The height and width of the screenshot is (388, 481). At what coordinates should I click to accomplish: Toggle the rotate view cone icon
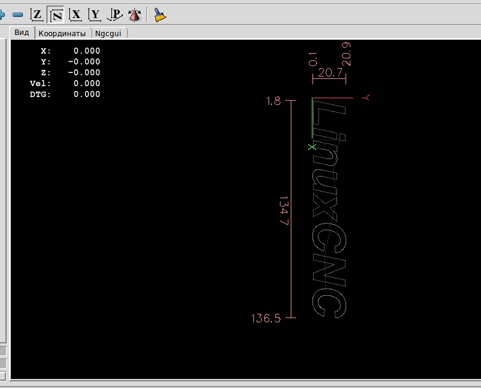click(x=134, y=14)
